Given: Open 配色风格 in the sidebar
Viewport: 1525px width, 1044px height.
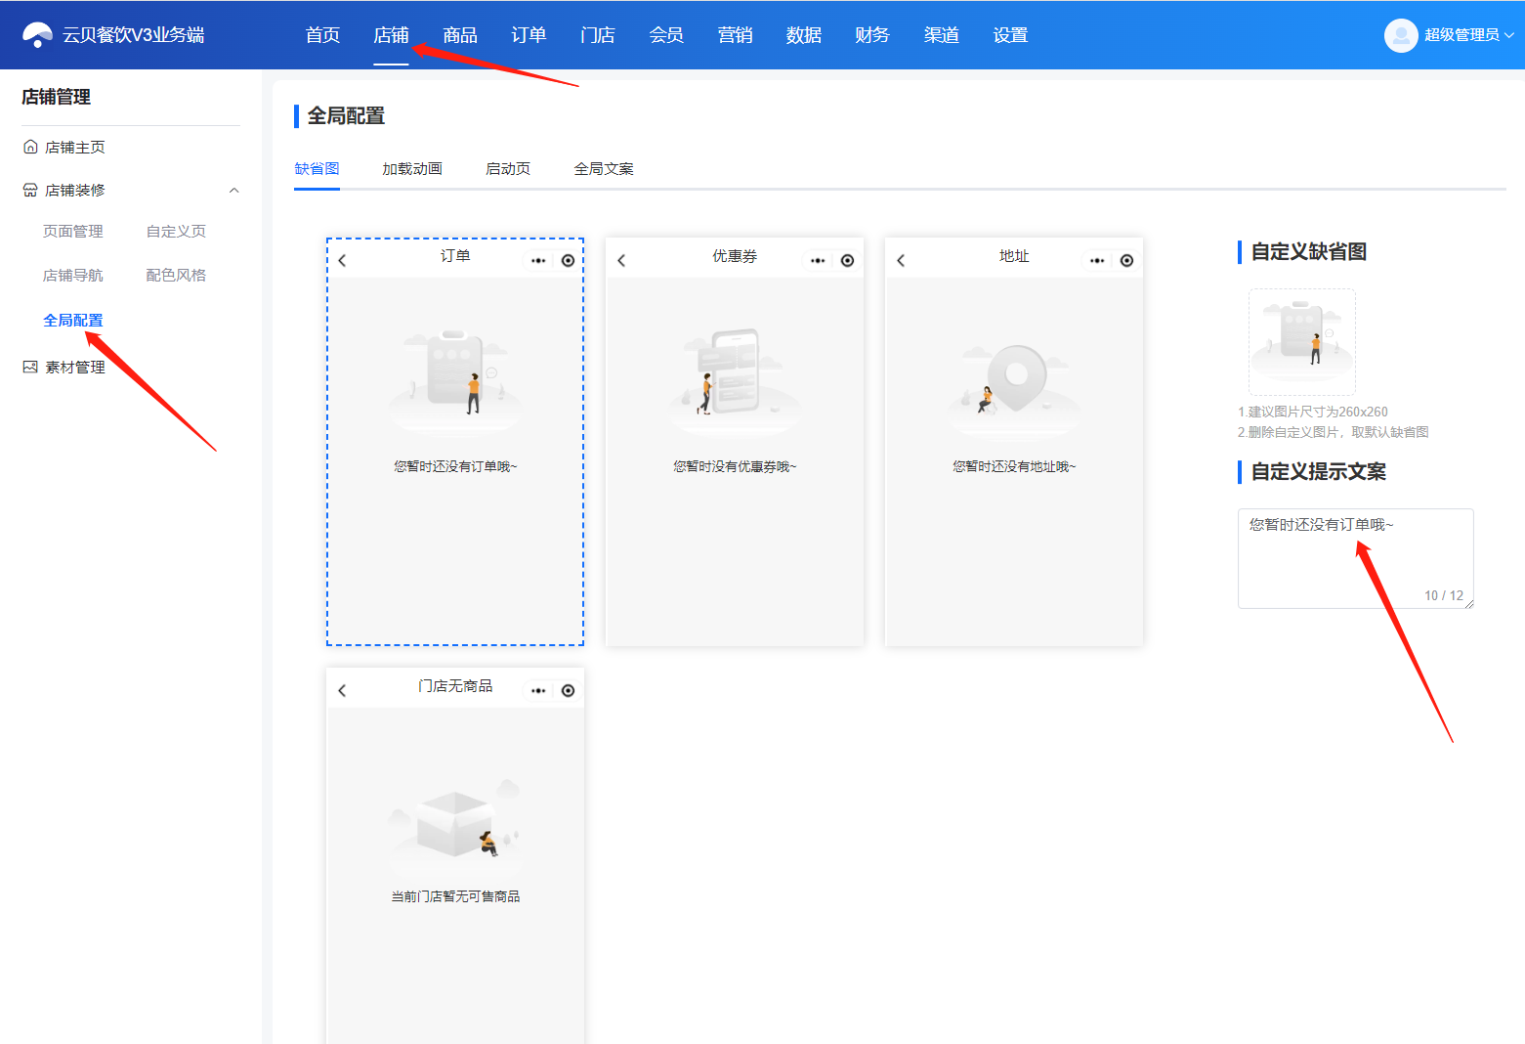Looking at the screenshot, I should coord(176,276).
